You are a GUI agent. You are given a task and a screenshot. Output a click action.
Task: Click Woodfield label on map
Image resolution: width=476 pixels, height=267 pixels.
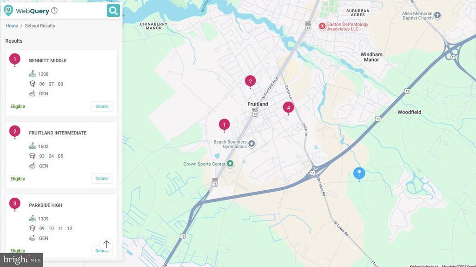pos(409,112)
